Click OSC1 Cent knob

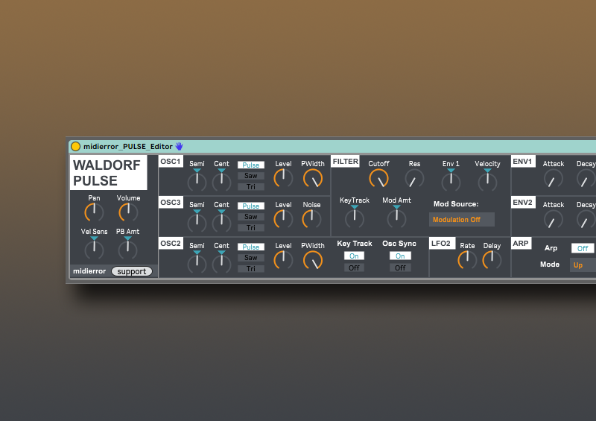pyautogui.click(x=221, y=181)
